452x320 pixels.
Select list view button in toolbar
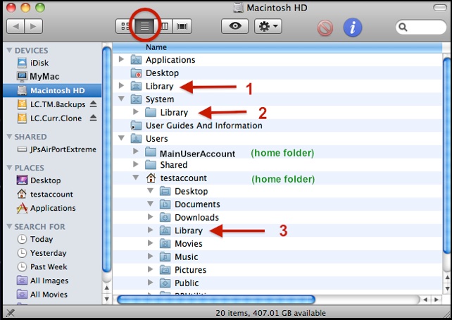pyautogui.click(x=144, y=27)
